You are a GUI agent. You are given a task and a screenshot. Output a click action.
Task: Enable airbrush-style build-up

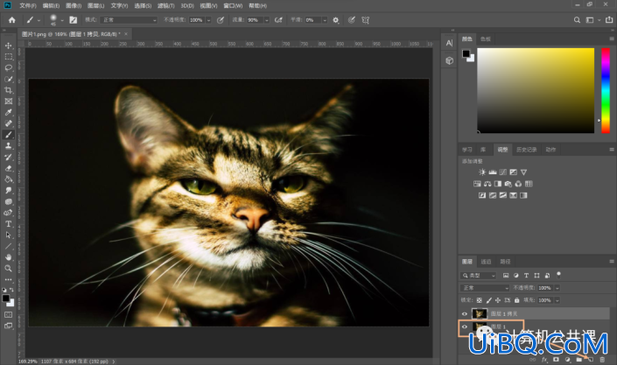[278, 19]
